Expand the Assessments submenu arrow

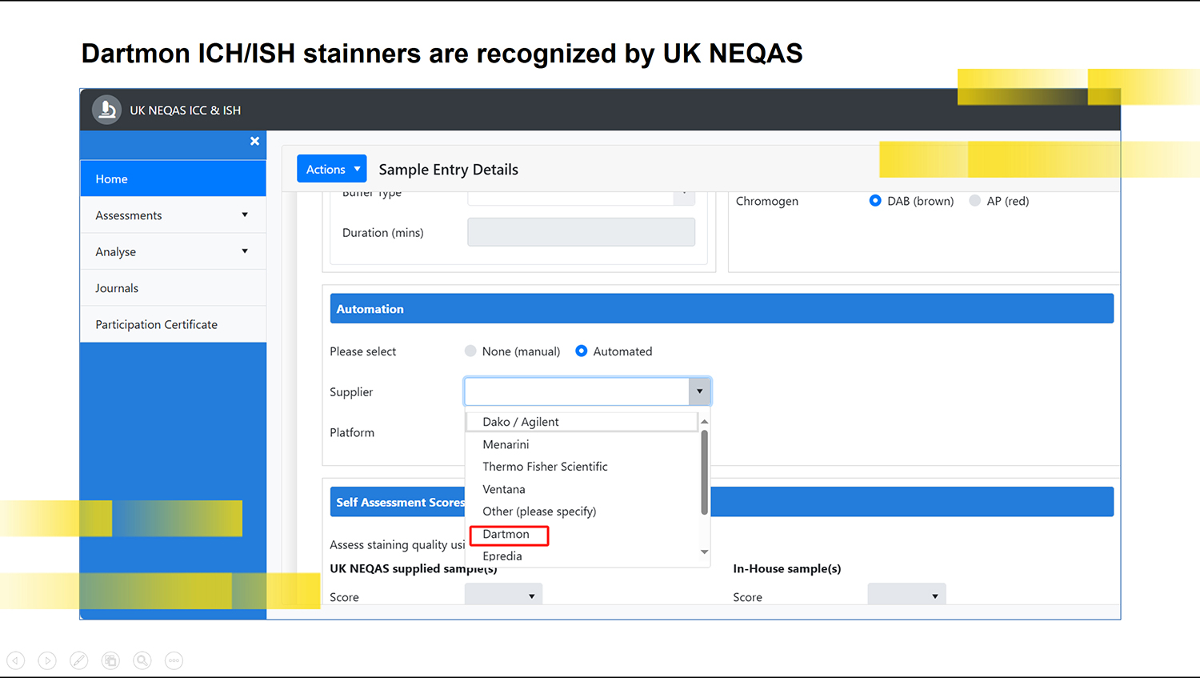245,215
